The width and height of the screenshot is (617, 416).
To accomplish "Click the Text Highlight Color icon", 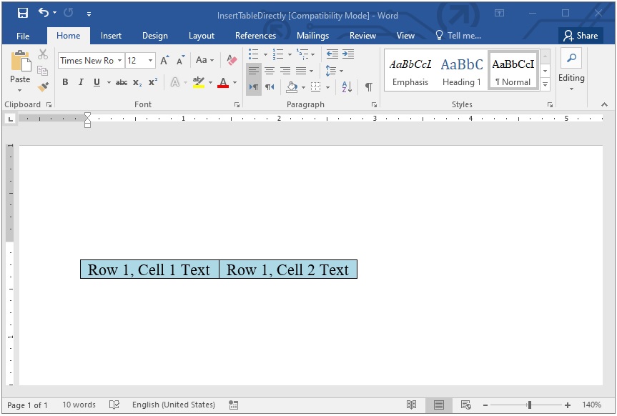I will [198, 83].
